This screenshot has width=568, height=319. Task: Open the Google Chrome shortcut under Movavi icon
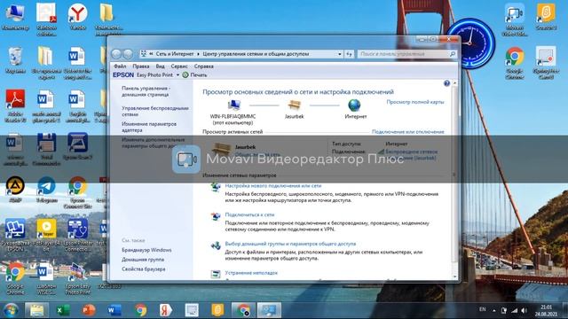click(x=515, y=63)
